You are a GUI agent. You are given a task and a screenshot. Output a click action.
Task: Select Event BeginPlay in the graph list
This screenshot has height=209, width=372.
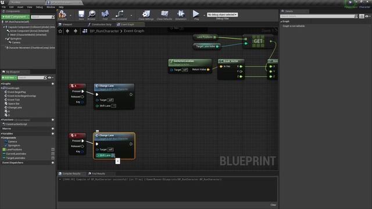click(x=17, y=92)
